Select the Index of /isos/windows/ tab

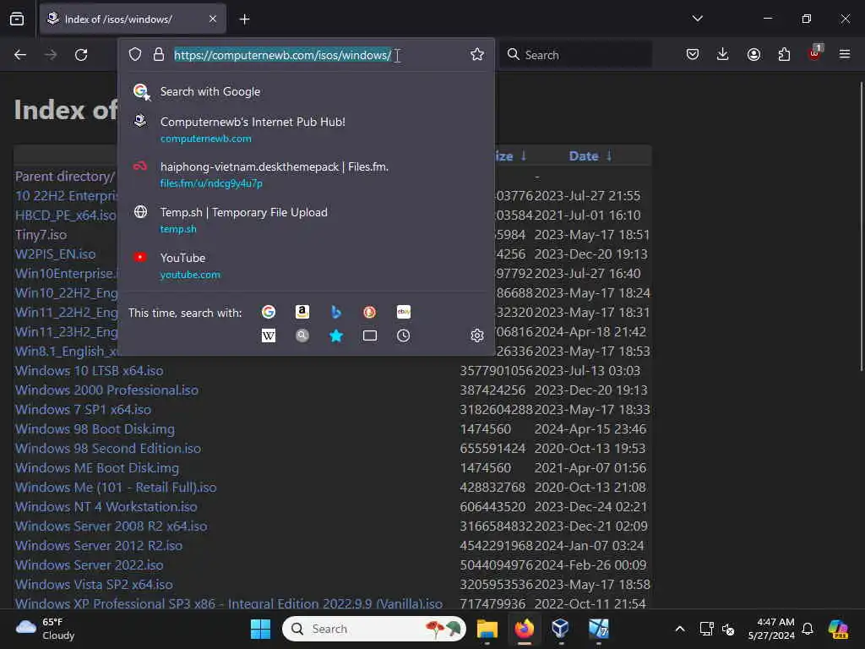coord(133,19)
